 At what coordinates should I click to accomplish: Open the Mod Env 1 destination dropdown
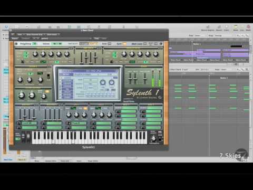[x=29, y=123]
